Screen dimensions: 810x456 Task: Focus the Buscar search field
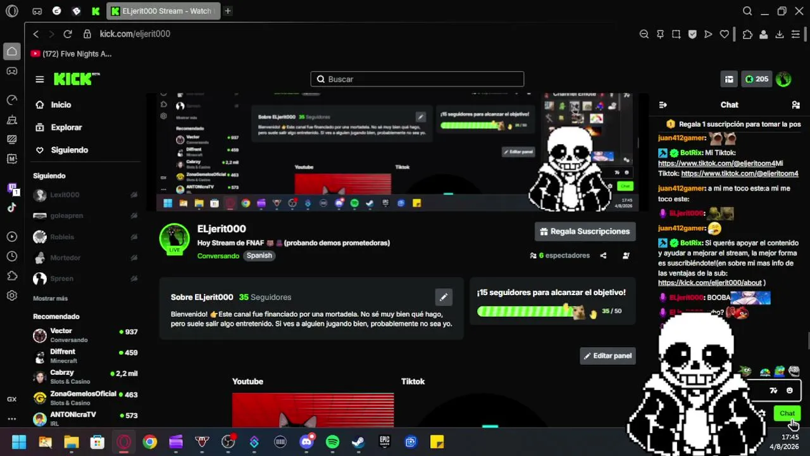click(417, 79)
